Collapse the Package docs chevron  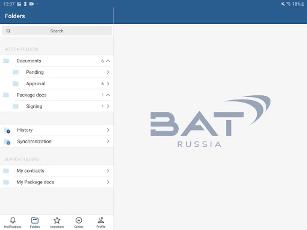coord(108,95)
